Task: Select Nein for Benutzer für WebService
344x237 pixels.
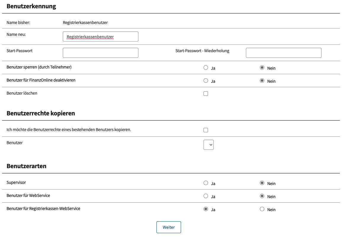Action: (x=262, y=196)
